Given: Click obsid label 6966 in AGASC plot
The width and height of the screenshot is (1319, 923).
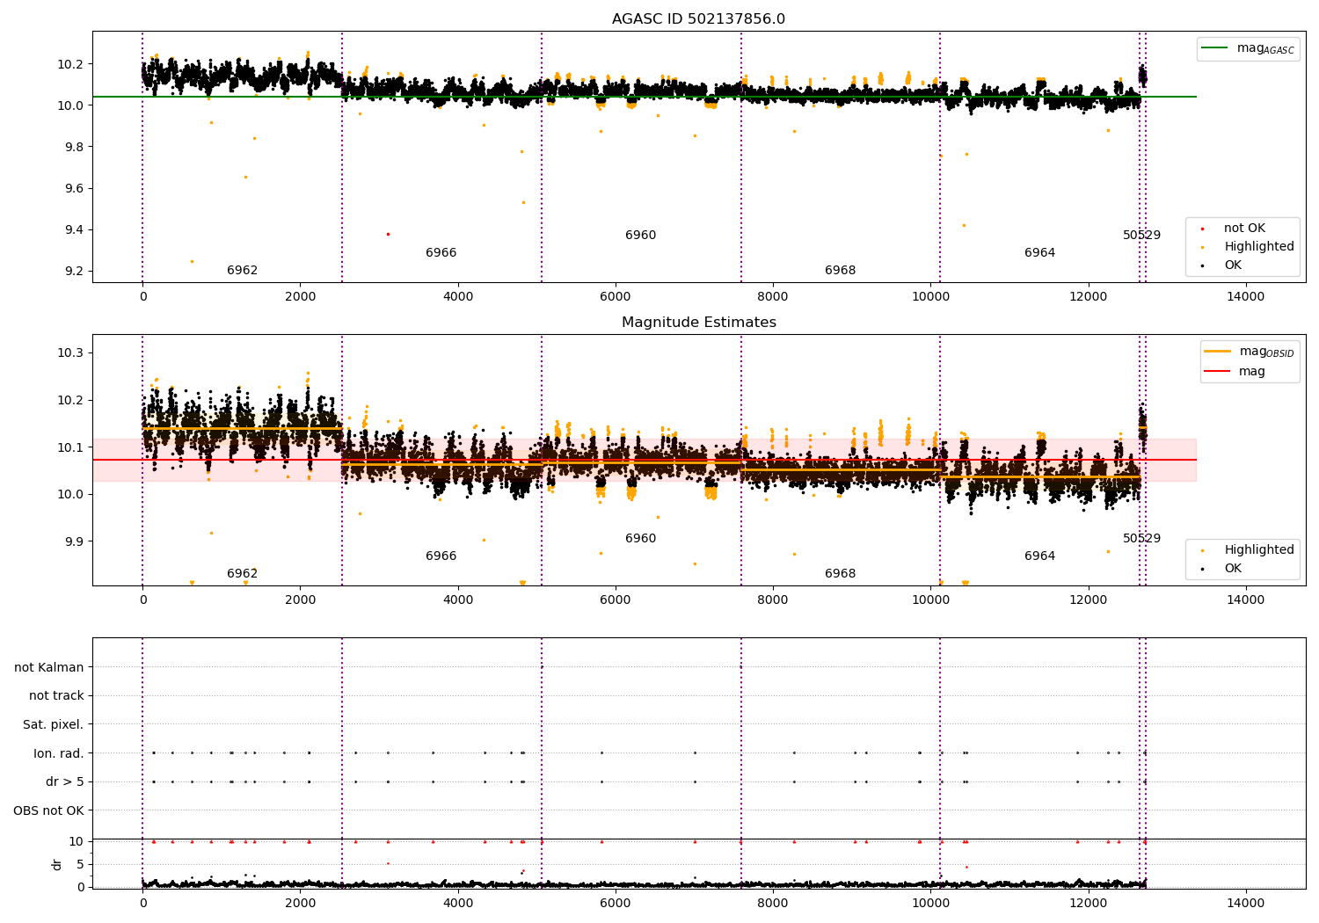Looking at the screenshot, I should (x=441, y=253).
